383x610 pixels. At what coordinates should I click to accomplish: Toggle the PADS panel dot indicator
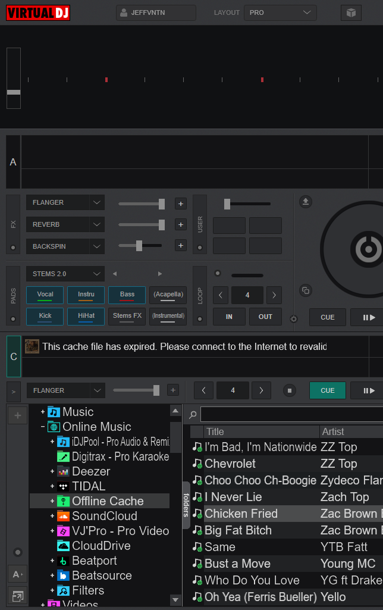coord(13,319)
